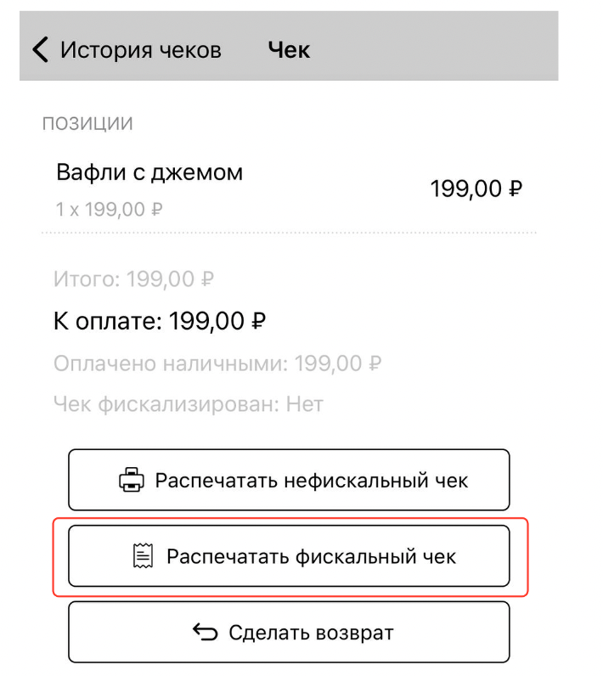Click the back chevron arrow icon
Screen dimensions: 603x676
[40, 49]
